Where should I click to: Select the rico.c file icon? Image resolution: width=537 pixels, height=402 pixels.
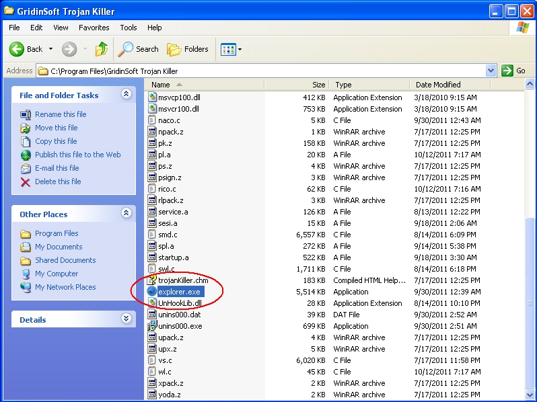[151, 188]
